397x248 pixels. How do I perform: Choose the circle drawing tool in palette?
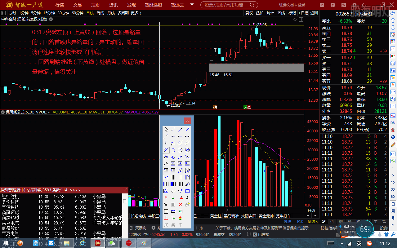tap(180, 150)
